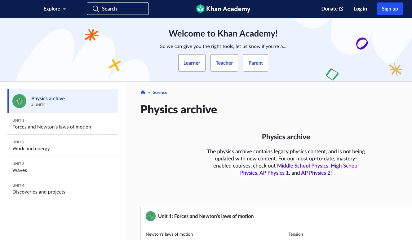
Task: Click the home icon in the breadcrumb
Action: click(143, 92)
